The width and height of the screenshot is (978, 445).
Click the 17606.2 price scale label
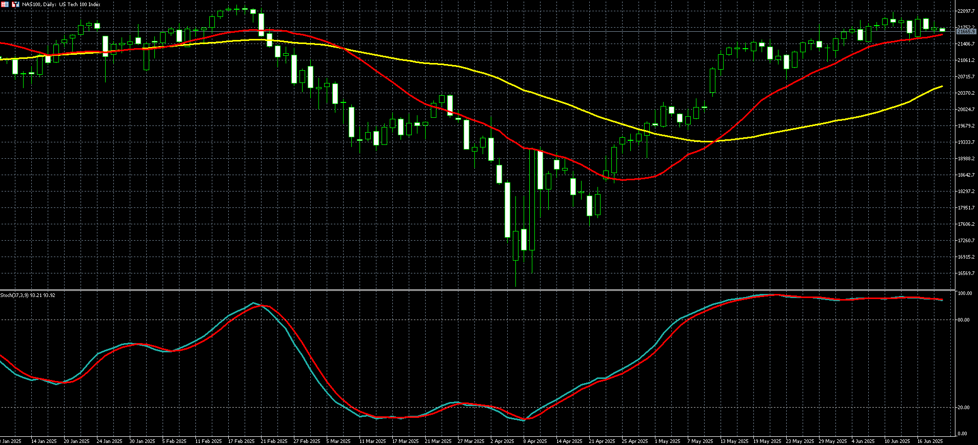[x=966, y=224]
